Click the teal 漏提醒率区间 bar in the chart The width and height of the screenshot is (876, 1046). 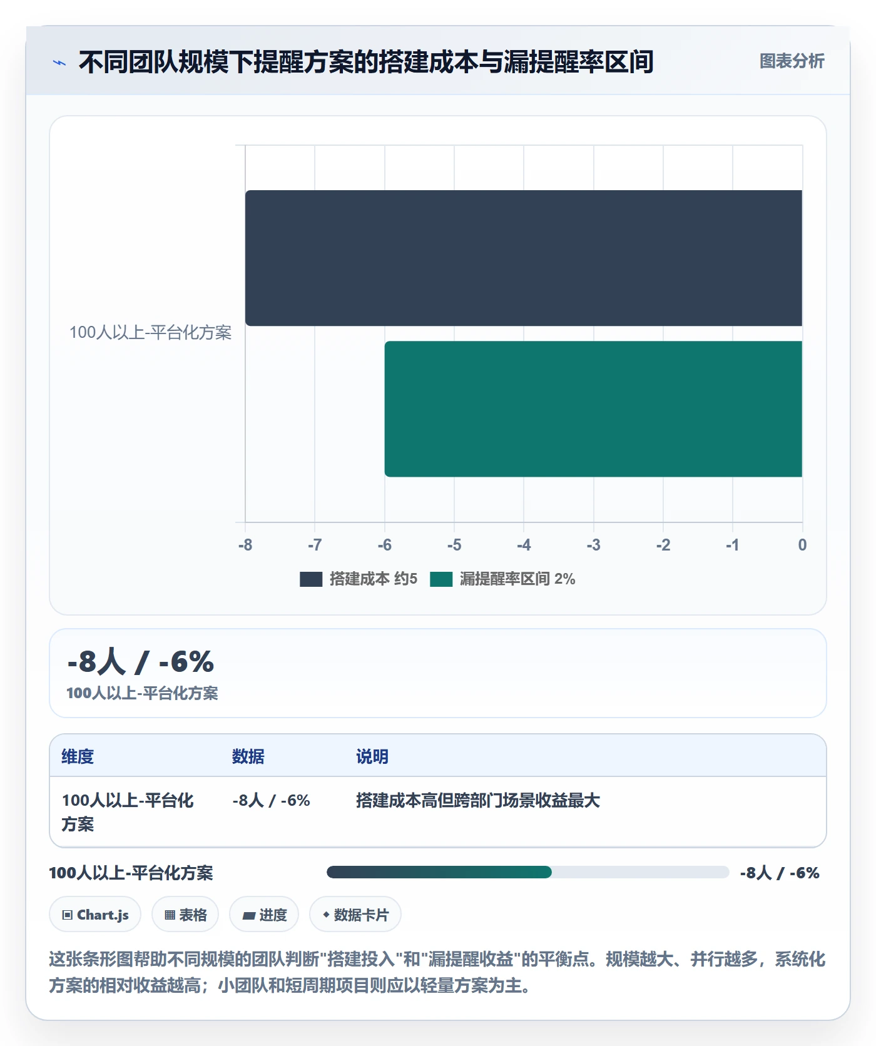593,409
